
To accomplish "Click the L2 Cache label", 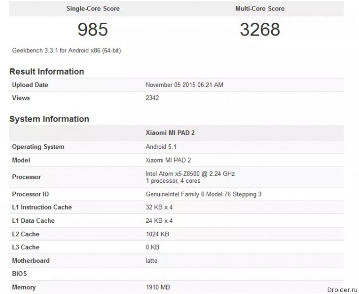I will coord(26,234).
